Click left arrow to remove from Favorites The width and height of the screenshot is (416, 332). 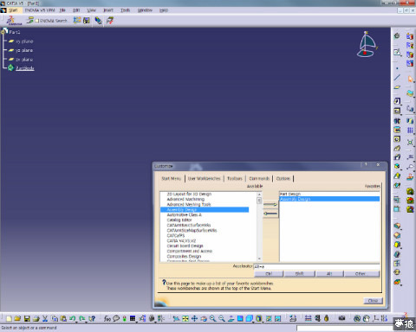(x=270, y=214)
